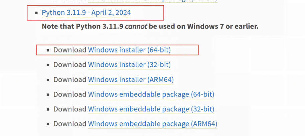The height and width of the screenshot is (136, 305).
Task: Click the bullet beside Python 3.11.9 heading
Action: pyautogui.click(x=36, y=13)
